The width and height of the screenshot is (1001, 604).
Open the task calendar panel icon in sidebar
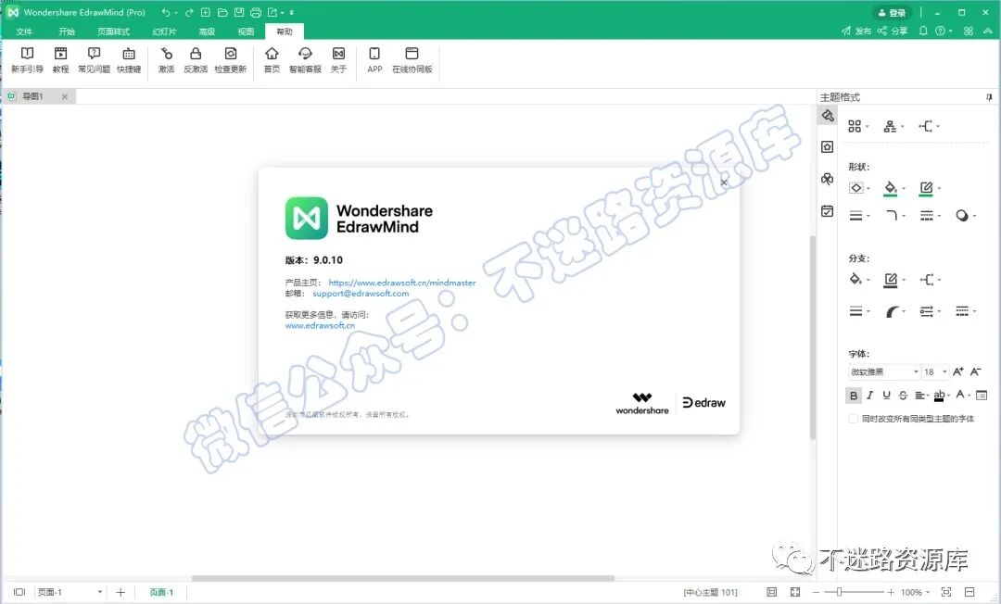pos(828,211)
